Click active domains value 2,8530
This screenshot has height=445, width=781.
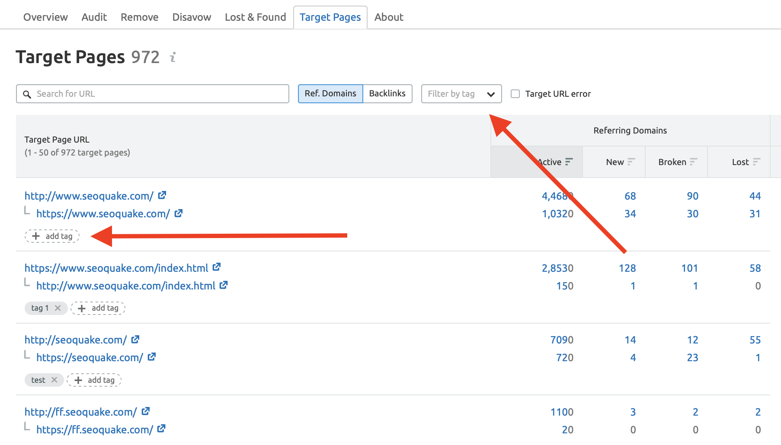click(558, 268)
